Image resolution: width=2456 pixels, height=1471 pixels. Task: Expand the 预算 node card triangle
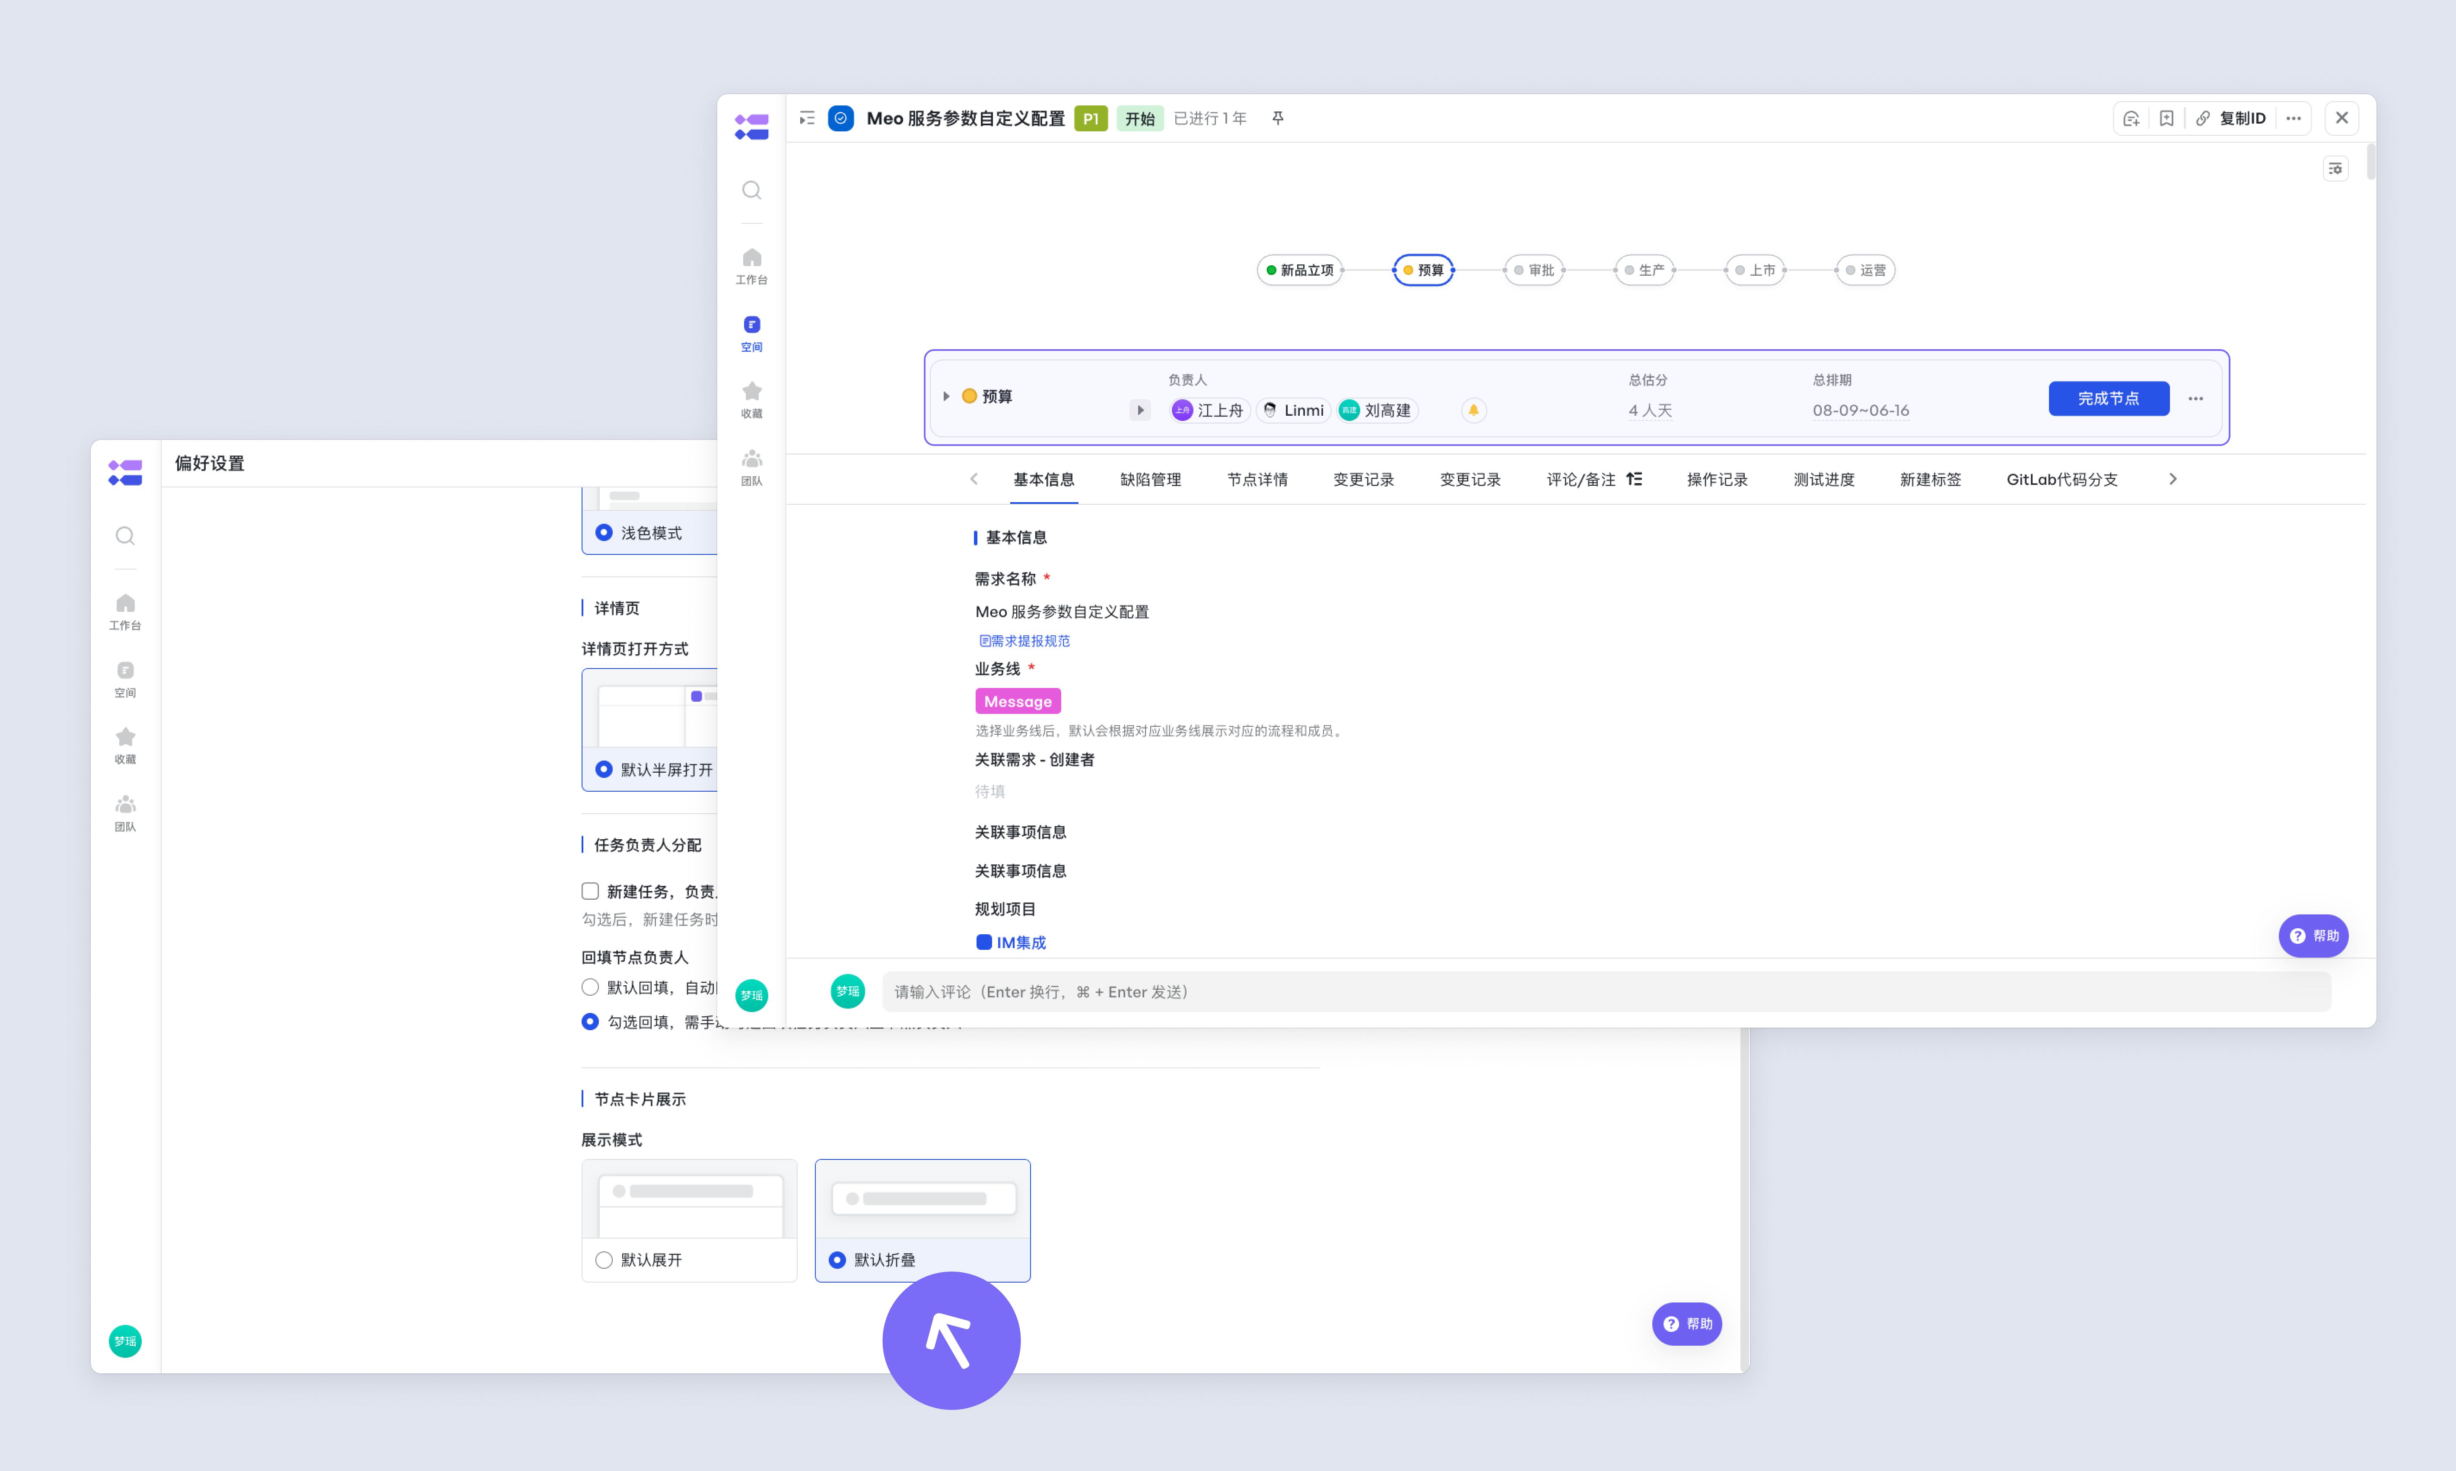pyautogui.click(x=947, y=397)
